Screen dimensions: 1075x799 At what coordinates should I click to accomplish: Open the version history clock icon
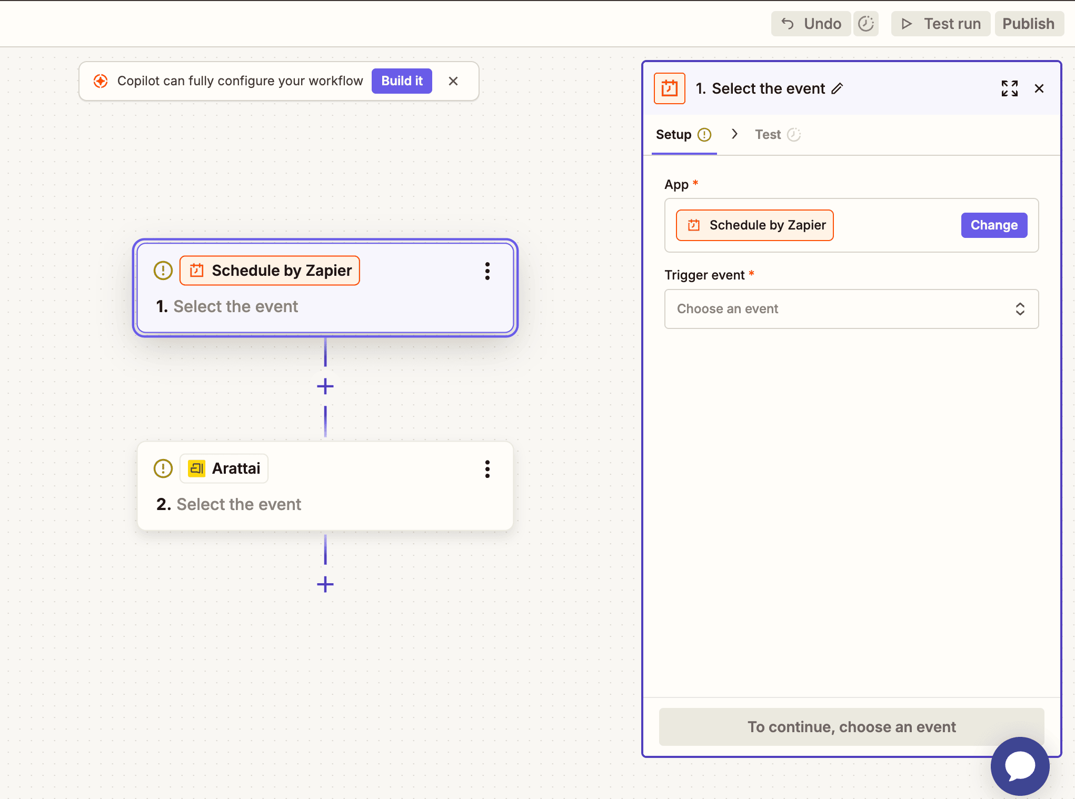865,24
